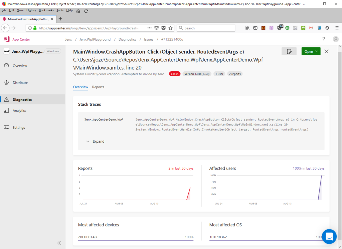Open the Firefox Library icon

247,28
